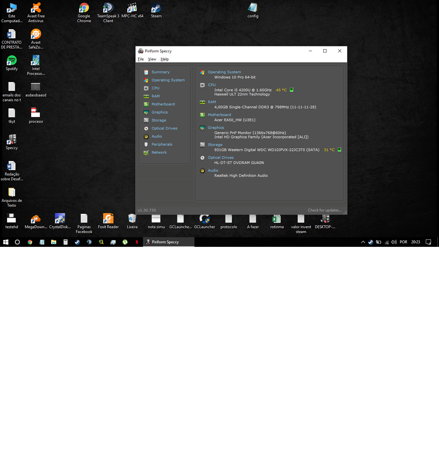Viewport: 439px width, 468px height.
Task: Open the Summary section in sidebar
Action: coord(160,72)
